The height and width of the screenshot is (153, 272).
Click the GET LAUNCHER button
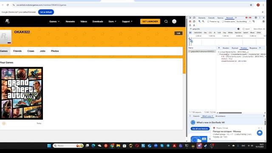pos(150,22)
